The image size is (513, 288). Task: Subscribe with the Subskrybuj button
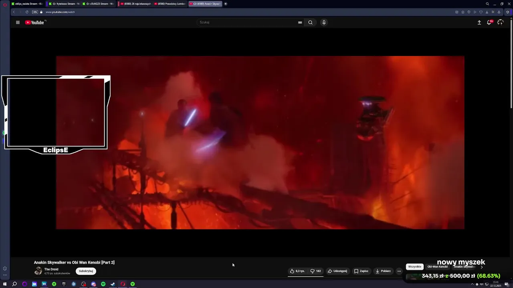click(86, 271)
